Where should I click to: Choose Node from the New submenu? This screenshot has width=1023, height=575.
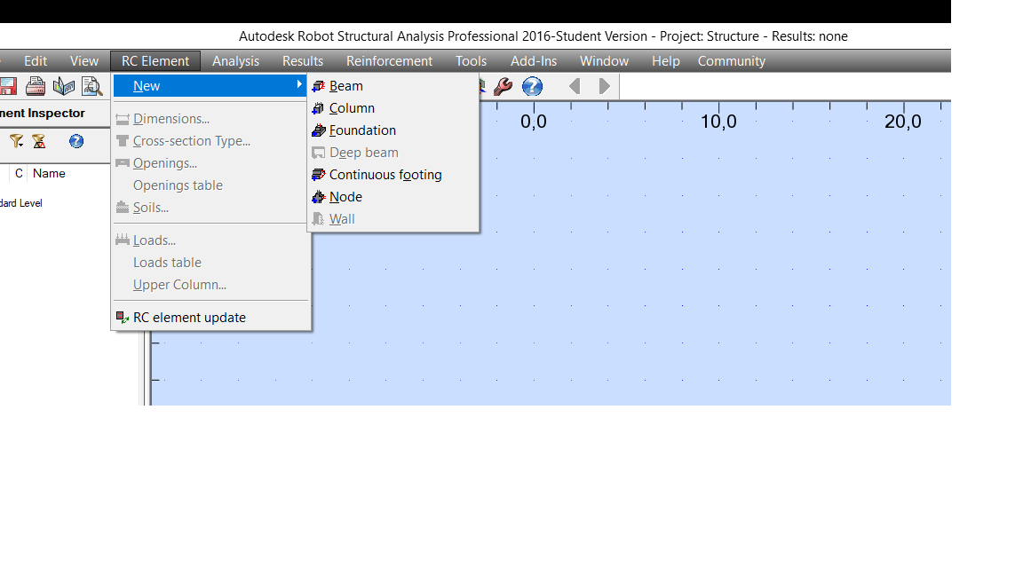[393, 197]
